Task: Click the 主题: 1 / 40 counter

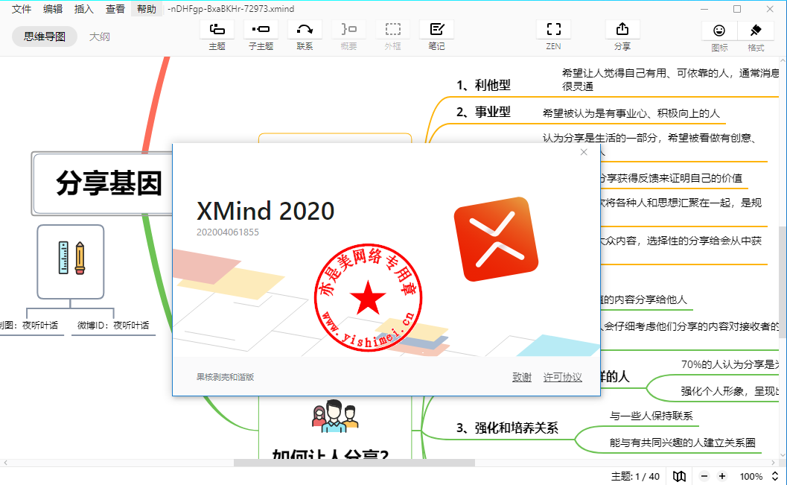Action: (635, 477)
